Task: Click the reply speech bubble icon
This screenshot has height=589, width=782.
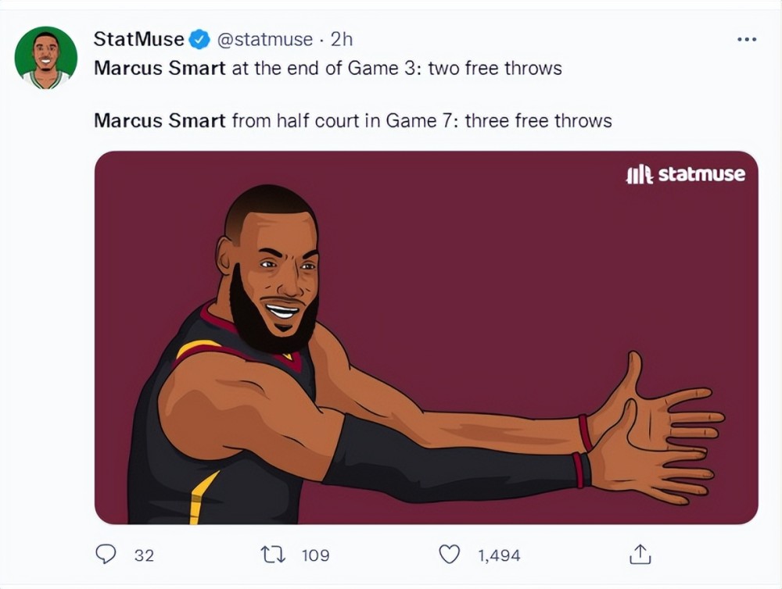Action: coord(106,554)
